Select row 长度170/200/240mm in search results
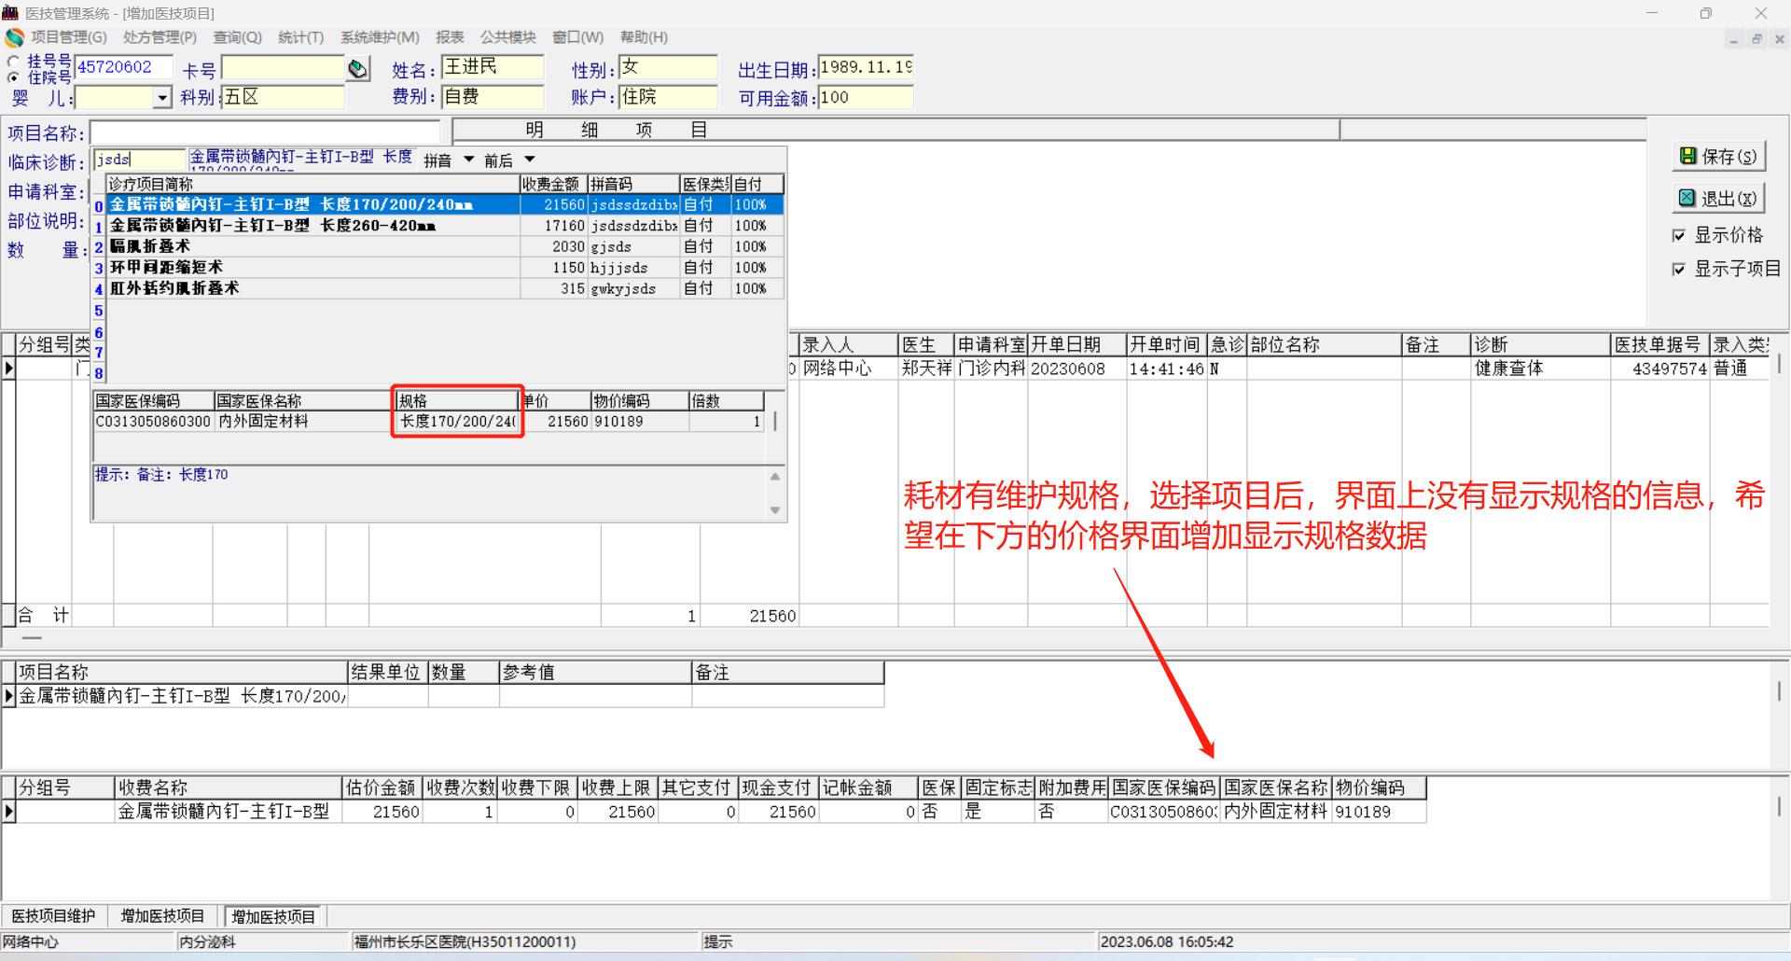The width and height of the screenshot is (1791, 961). coord(445,205)
